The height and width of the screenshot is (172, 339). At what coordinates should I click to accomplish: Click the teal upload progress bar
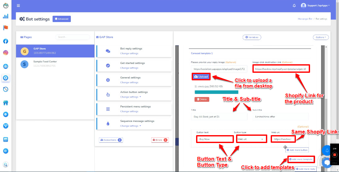pos(217,92)
